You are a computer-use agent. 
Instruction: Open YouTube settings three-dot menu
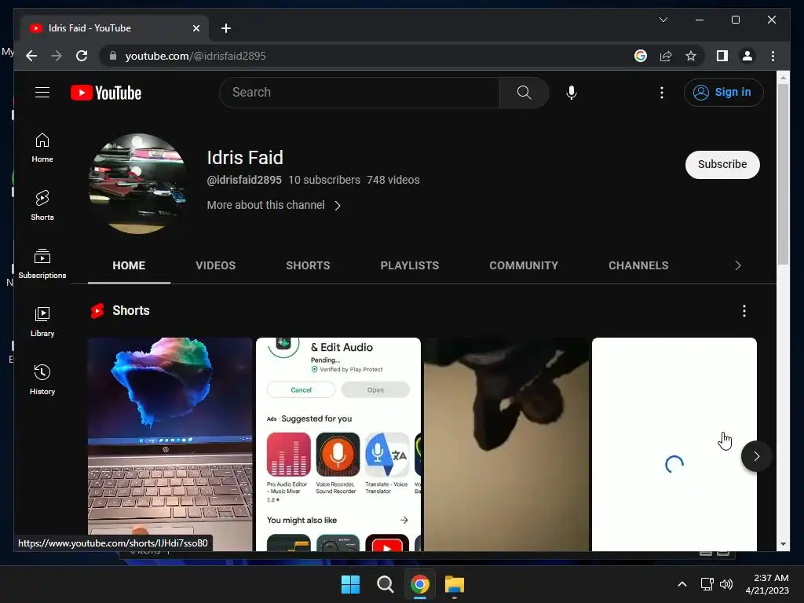click(x=661, y=93)
